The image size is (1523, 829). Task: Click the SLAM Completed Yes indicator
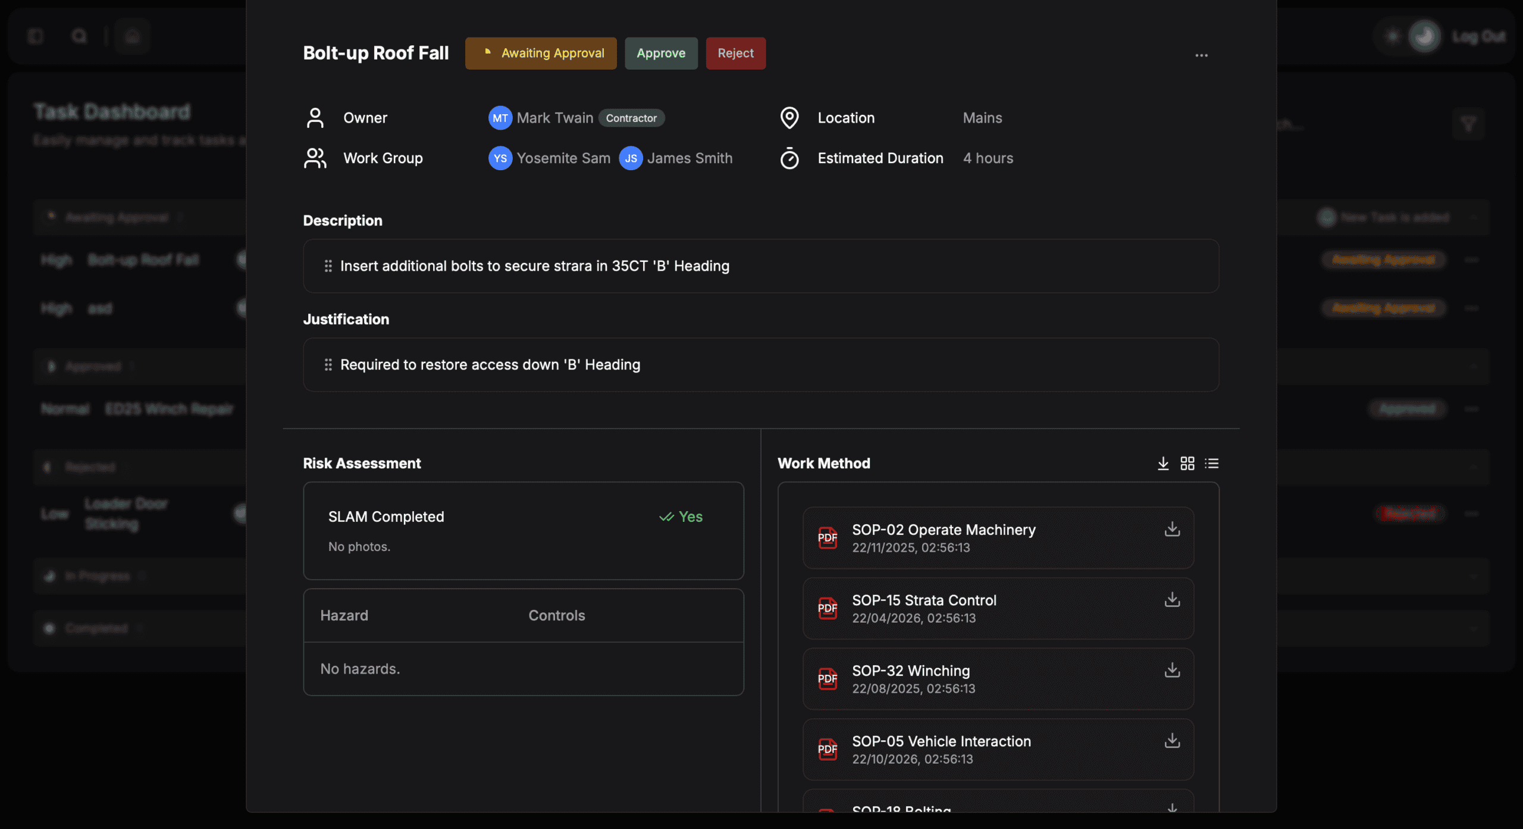click(x=681, y=517)
